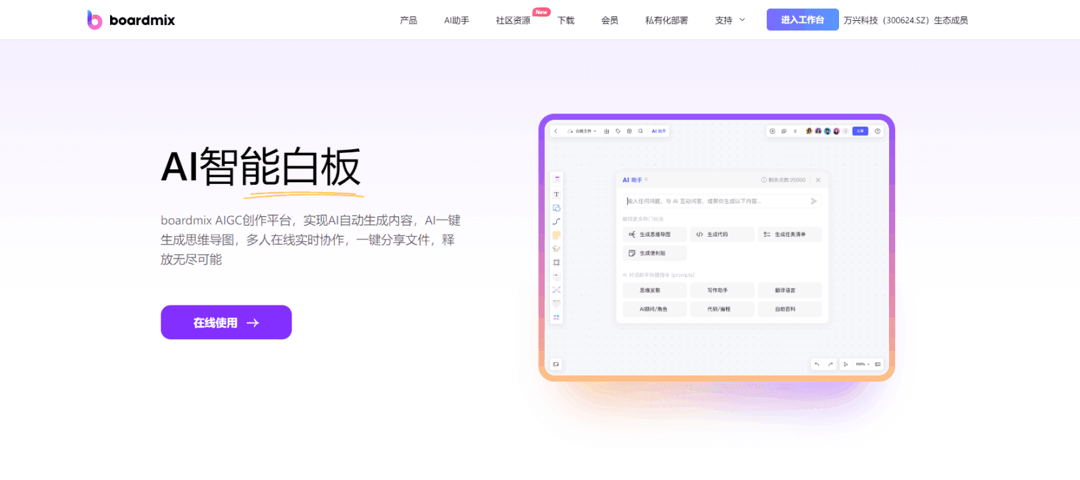Click the AI智能白板 heading
This screenshot has width=1080, height=480.
(261, 167)
